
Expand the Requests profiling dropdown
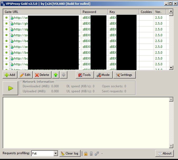pyautogui.click(x=56, y=153)
